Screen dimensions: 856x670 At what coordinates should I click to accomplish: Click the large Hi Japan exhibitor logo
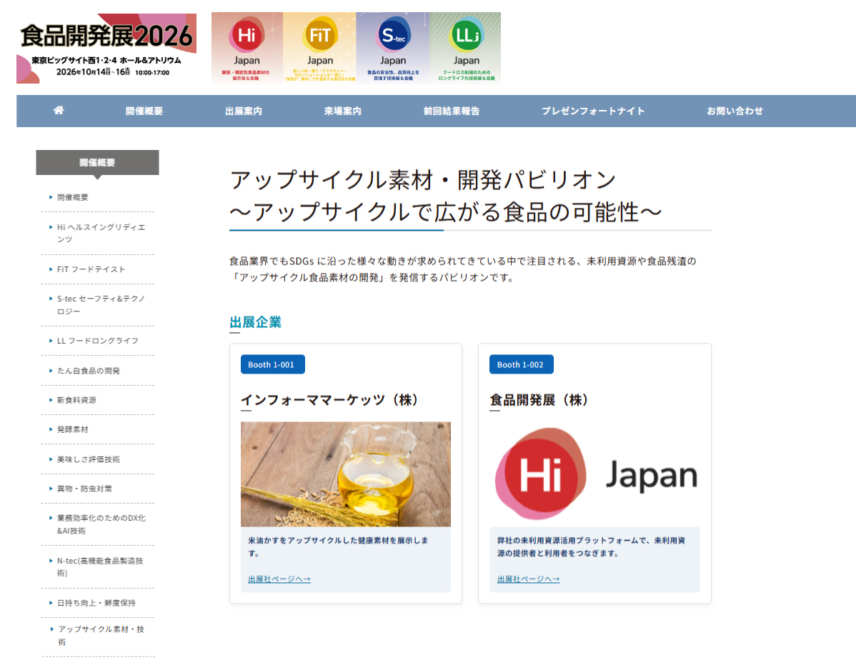594,474
